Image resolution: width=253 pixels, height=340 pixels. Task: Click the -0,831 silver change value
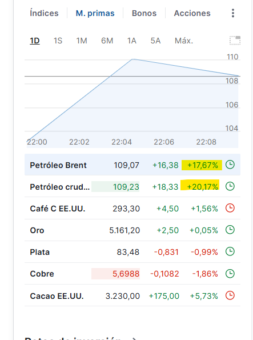coord(166,252)
